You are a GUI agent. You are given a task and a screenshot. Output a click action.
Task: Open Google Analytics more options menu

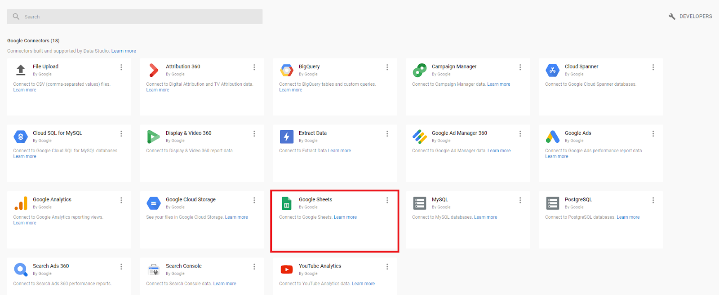pos(121,200)
